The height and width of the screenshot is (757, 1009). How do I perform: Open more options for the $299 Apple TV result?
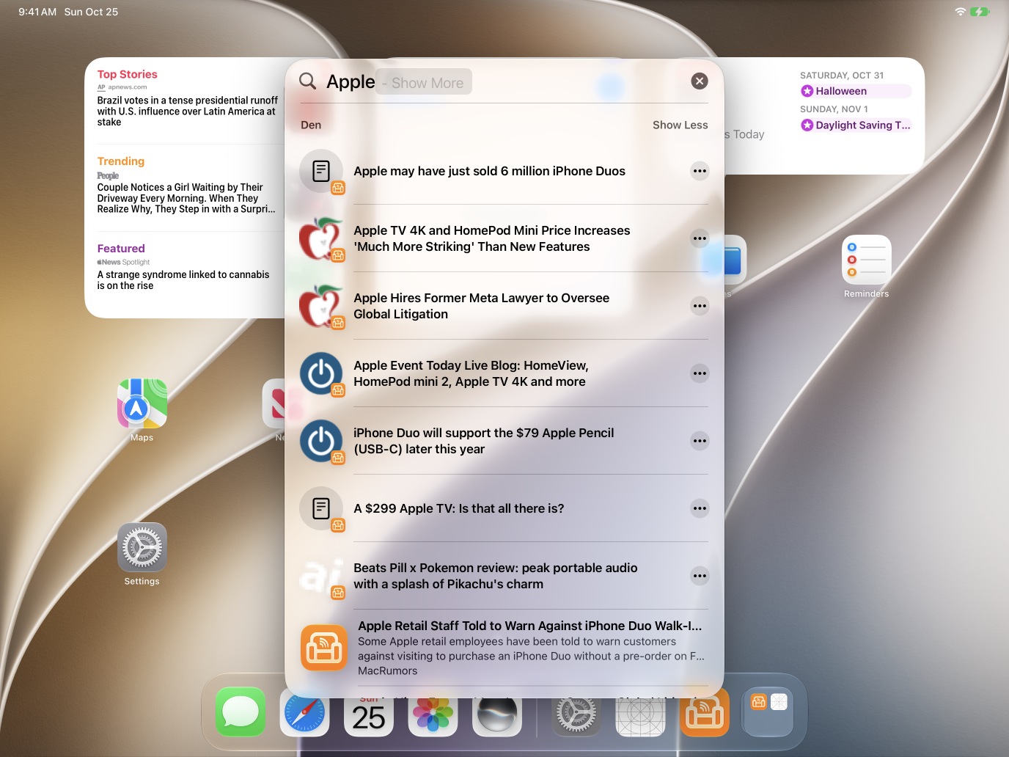coord(700,508)
